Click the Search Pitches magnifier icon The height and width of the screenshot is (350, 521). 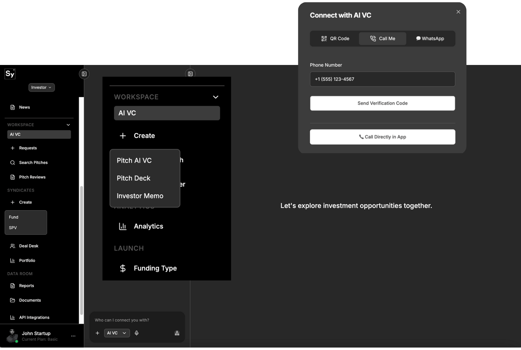13,162
